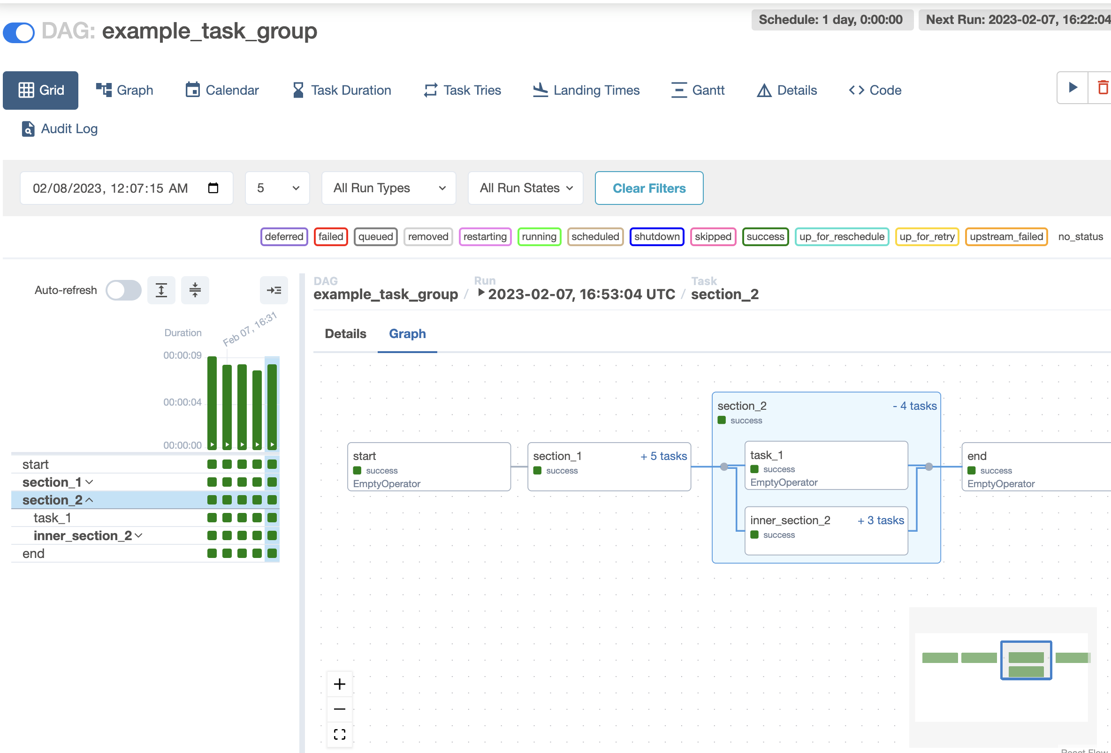The height and width of the screenshot is (753, 1111).
Task: Click the fit view icon in graph
Action: tap(339, 734)
